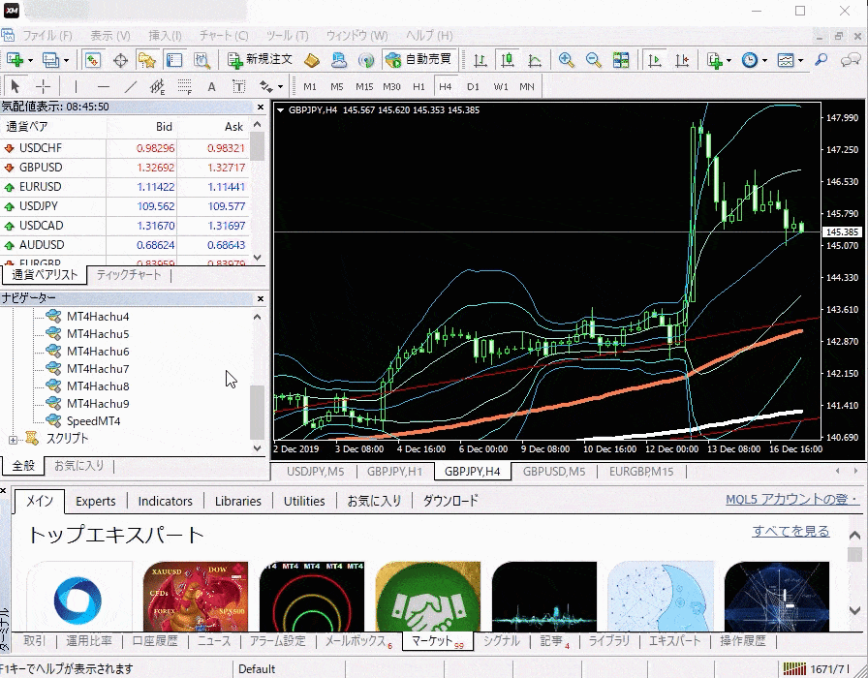Screen dimensions: 868x678
Task: Switch to bar chart display
Action: (x=480, y=60)
